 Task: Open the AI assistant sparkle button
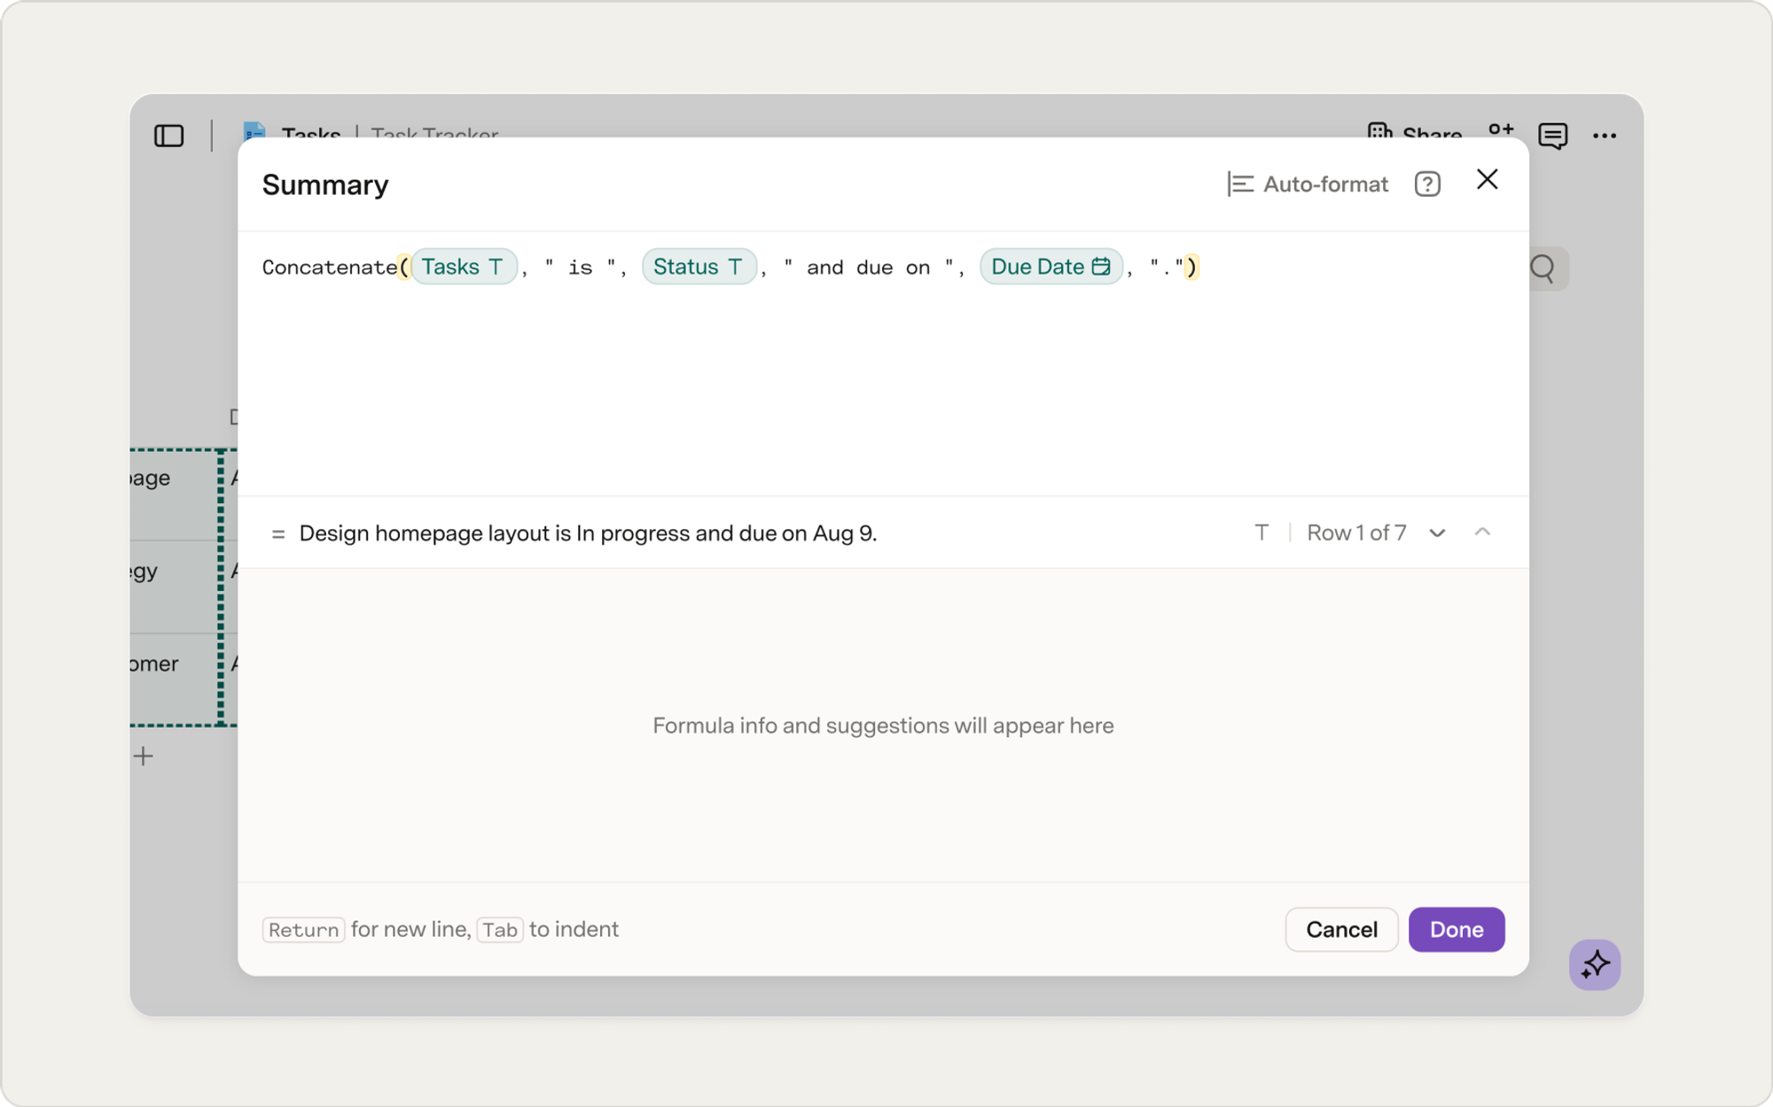[x=1595, y=964]
